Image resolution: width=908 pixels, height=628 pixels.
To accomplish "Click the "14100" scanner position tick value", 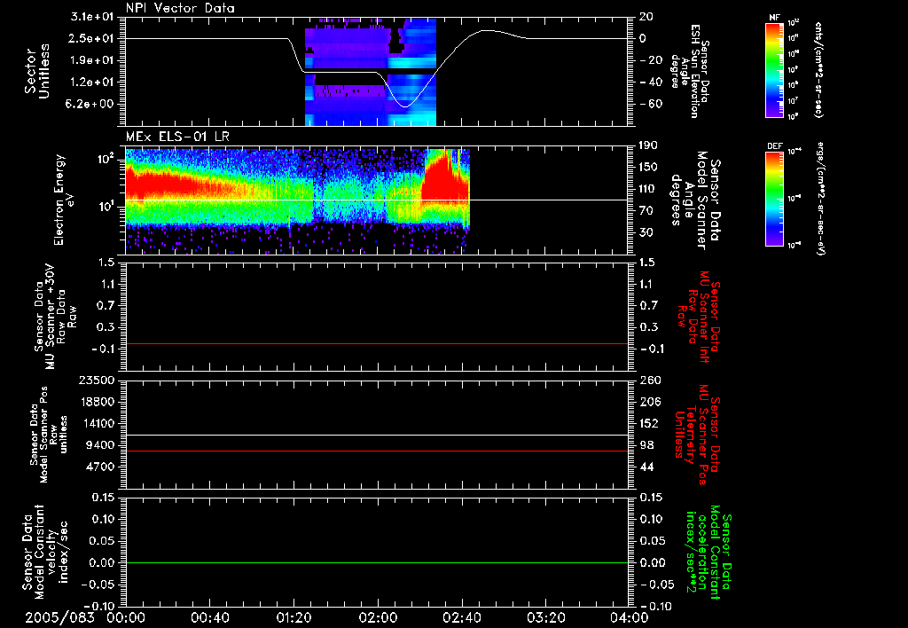I will [x=96, y=423].
